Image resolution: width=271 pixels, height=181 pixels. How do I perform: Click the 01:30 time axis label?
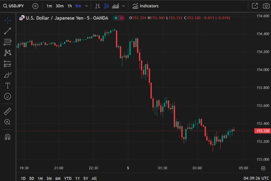[x=163, y=168]
